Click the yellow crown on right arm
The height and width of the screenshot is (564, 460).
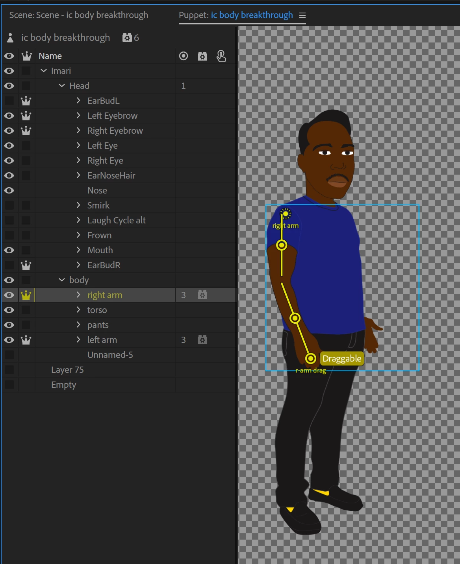pos(26,295)
